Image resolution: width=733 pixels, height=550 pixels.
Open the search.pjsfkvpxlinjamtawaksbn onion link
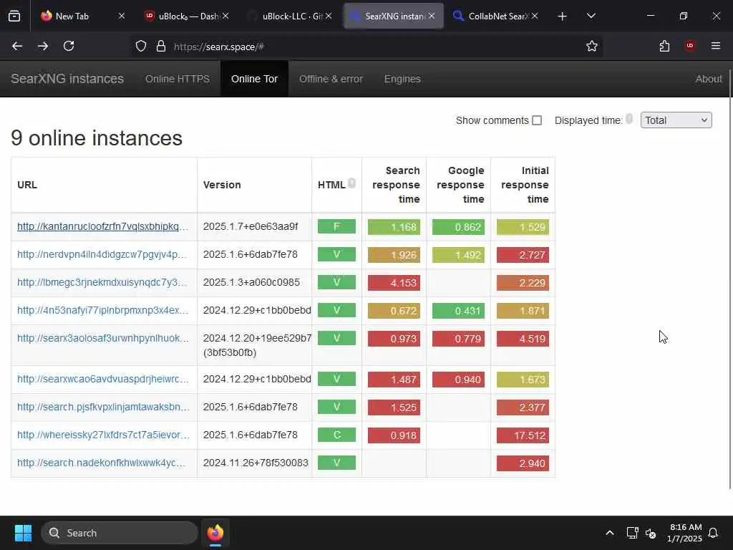pyautogui.click(x=104, y=407)
